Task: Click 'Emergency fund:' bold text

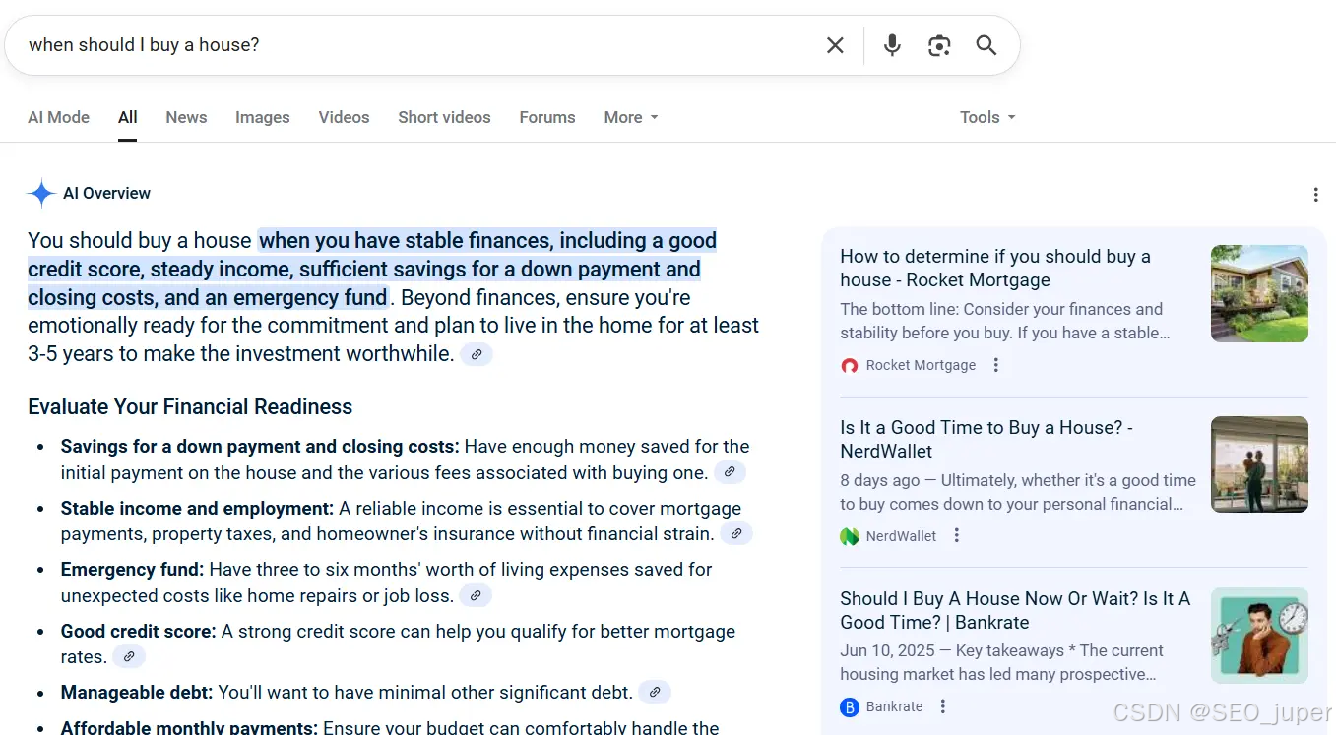Action: (132, 570)
